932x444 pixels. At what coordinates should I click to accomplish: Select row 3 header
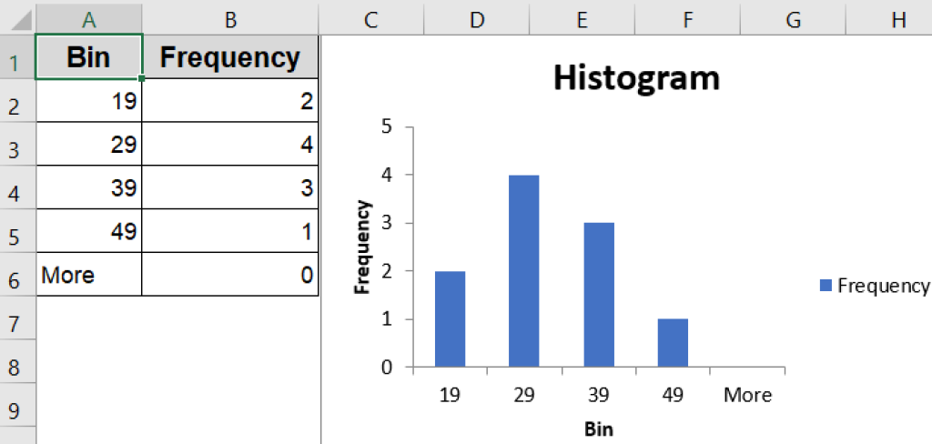[x=18, y=144]
